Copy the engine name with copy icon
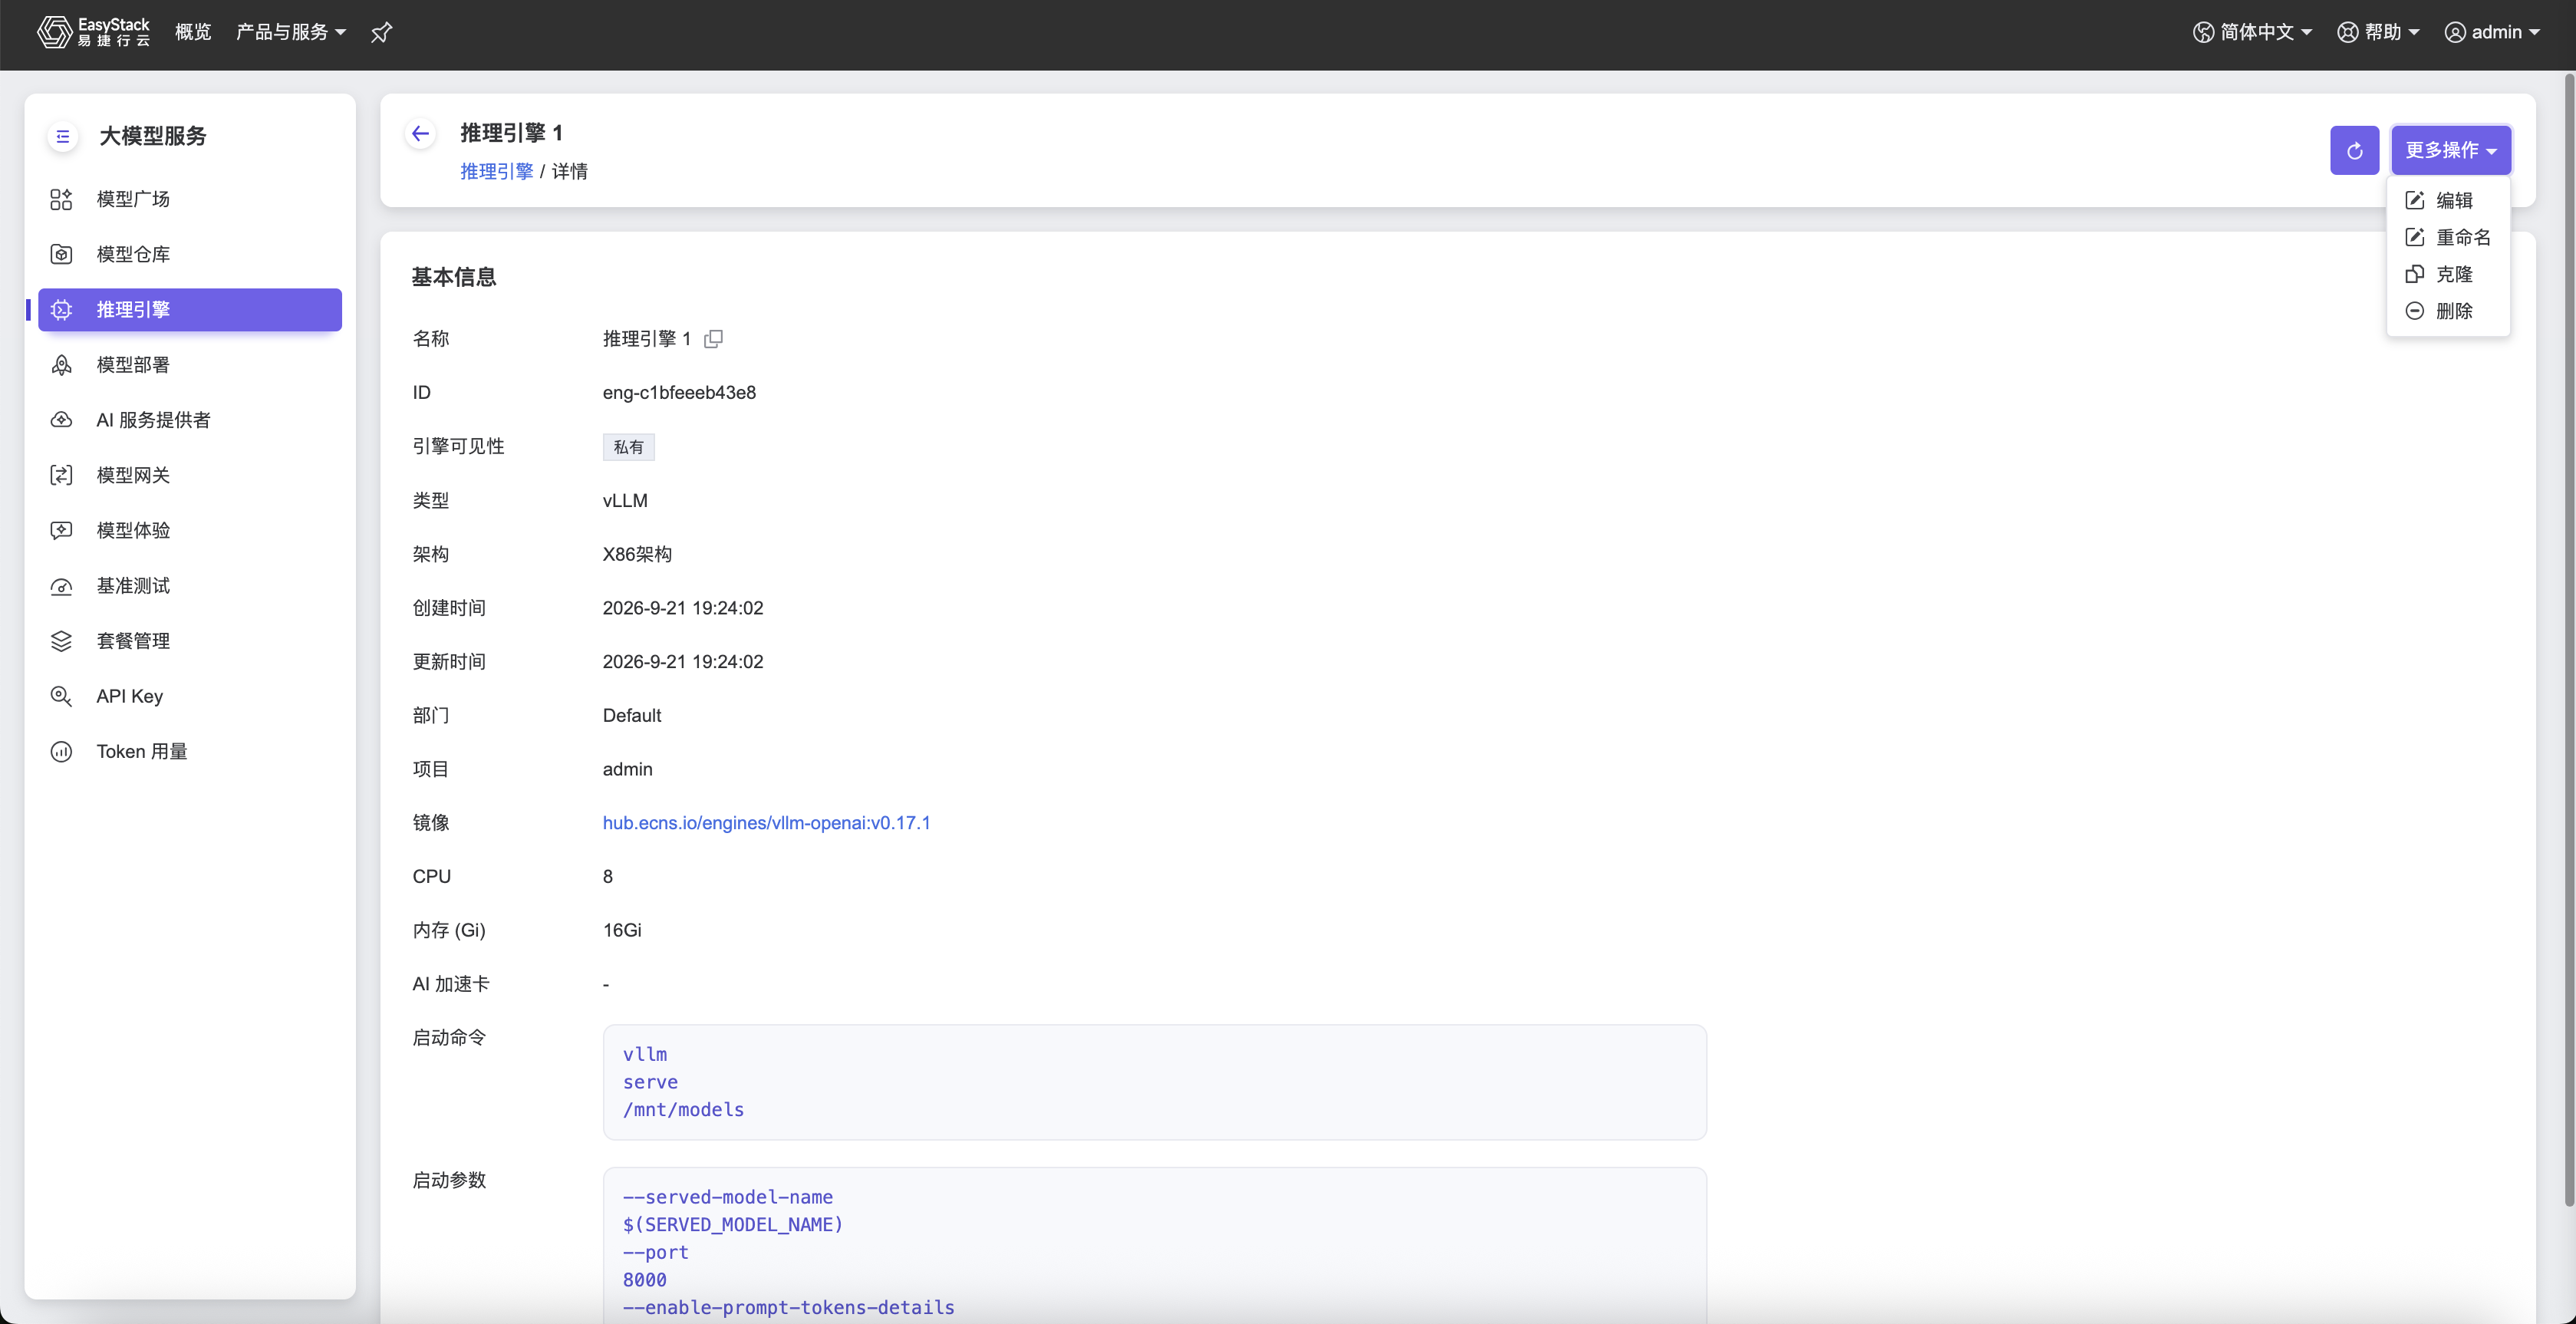 tap(713, 339)
